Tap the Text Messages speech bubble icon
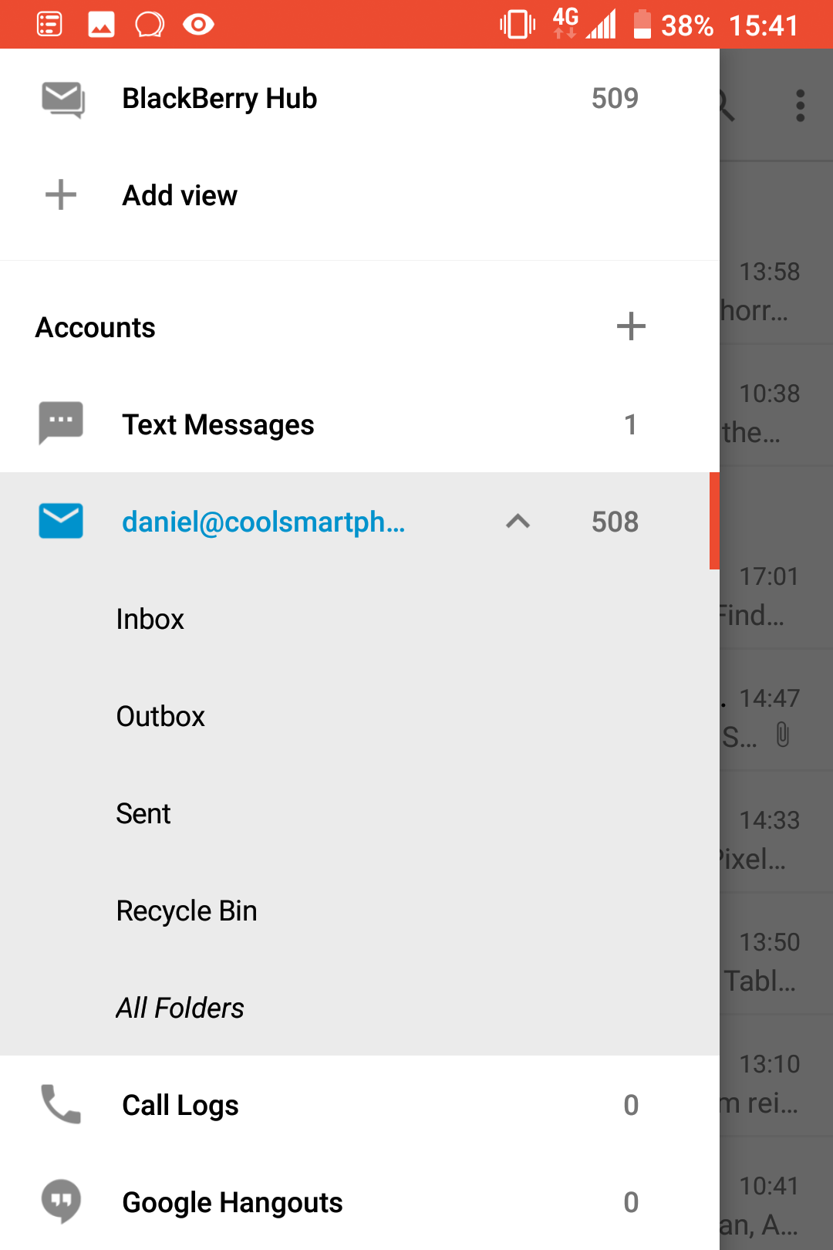 click(61, 423)
